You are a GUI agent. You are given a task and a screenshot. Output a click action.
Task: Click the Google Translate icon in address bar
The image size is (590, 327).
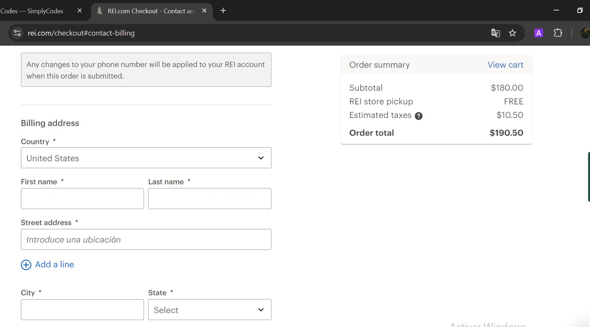tap(495, 33)
